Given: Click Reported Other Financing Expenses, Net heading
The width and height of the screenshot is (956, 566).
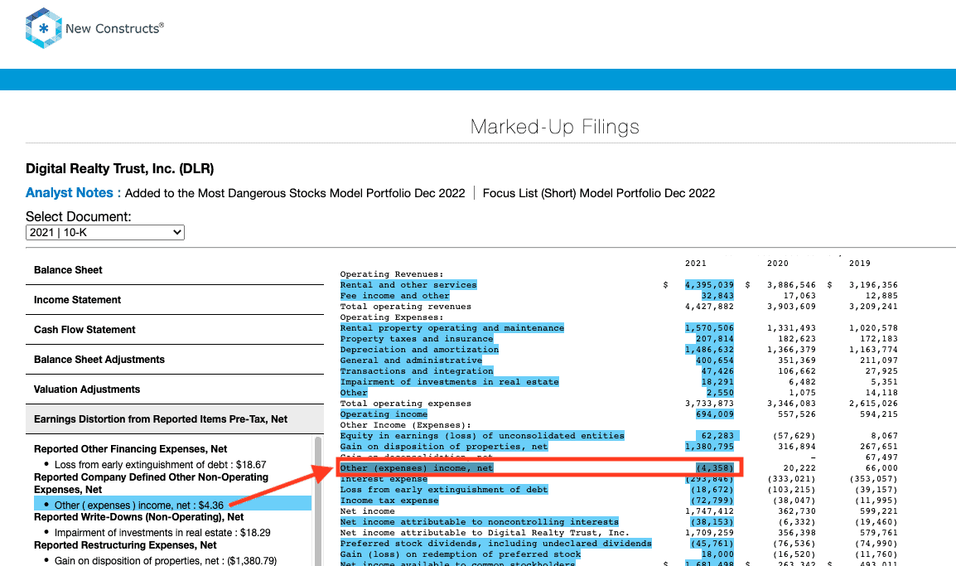Looking at the screenshot, I should pos(130,449).
